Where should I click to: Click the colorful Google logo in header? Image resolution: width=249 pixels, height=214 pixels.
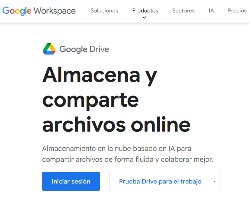[x=17, y=11]
